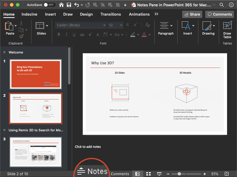The height and width of the screenshot is (177, 237).
Task: Select slide 3 thumbnail
Action: point(36,152)
